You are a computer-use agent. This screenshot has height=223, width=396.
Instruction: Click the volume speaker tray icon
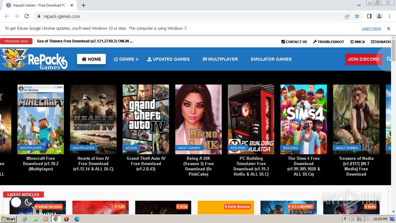pyautogui.click(x=352, y=219)
